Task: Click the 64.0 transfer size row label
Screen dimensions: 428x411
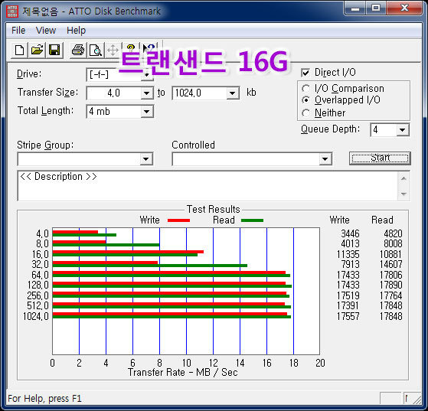Action: pyautogui.click(x=41, y=275)
